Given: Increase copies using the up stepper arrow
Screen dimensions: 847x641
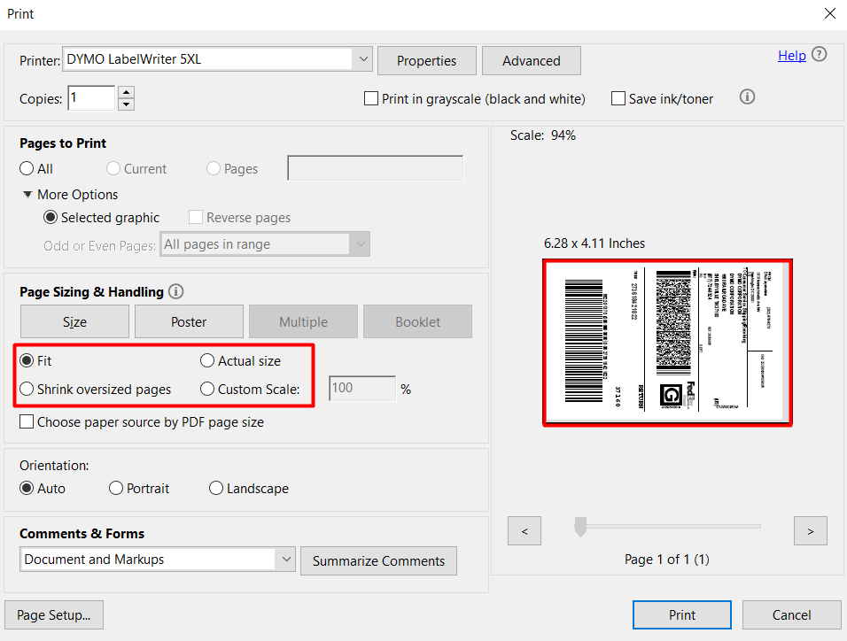Looking at the screenshot, I should pos(125,91).
